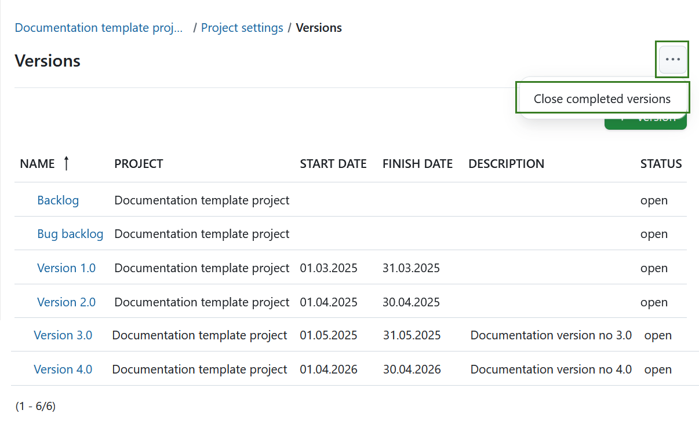Click the Versions breadcrumb item
This screenshot has width=699, height=432.
tap(318, 27)
